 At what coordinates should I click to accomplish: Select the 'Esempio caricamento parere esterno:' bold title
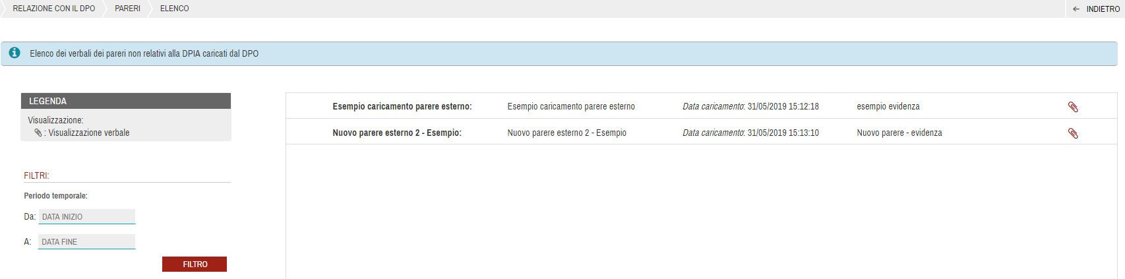click(x=402, y=106)
